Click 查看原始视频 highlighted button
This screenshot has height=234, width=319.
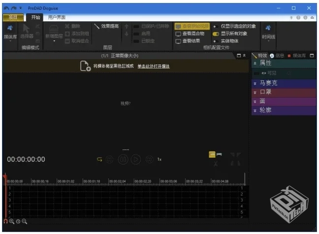192,26
